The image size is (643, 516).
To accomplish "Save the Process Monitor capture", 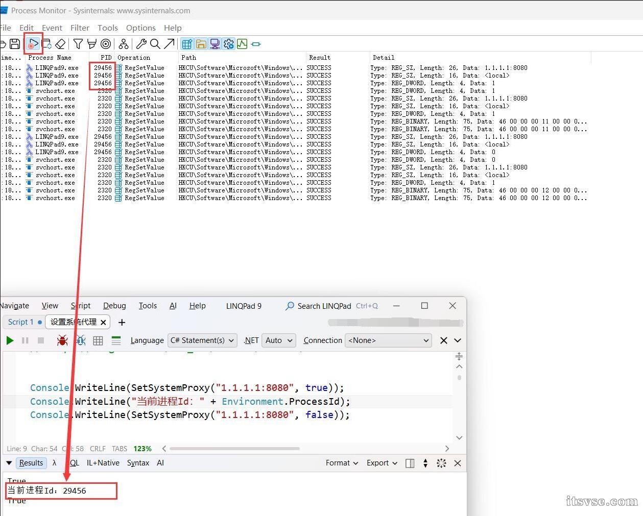I will coord(15,44).
